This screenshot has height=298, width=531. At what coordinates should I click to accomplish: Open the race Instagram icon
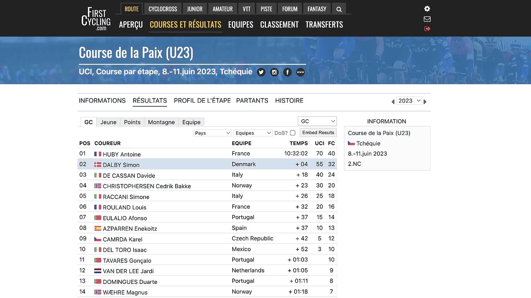click(274, 72)
